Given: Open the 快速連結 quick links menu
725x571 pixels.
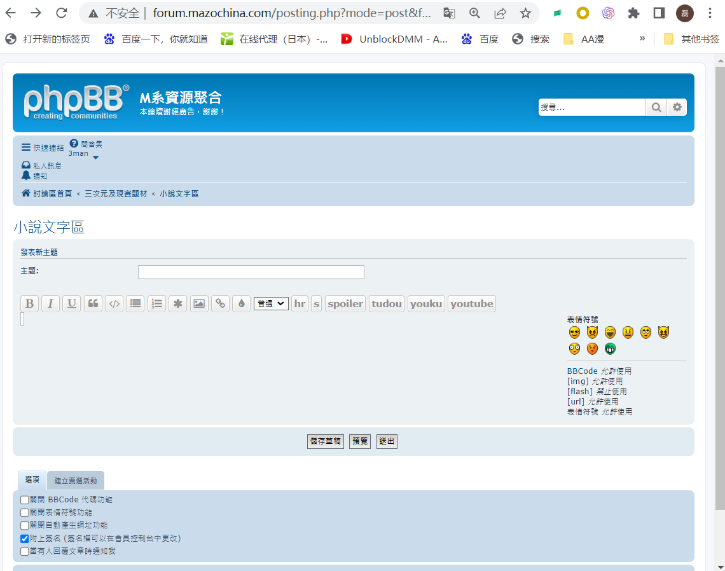Looking at the screenshot, I should (43, 148).
